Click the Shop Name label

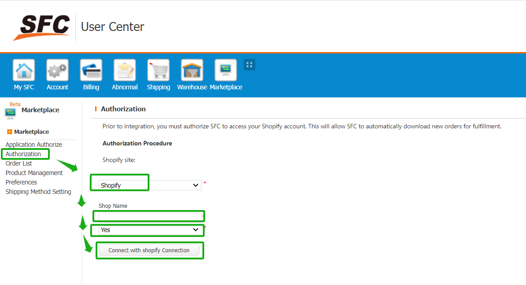113,206
